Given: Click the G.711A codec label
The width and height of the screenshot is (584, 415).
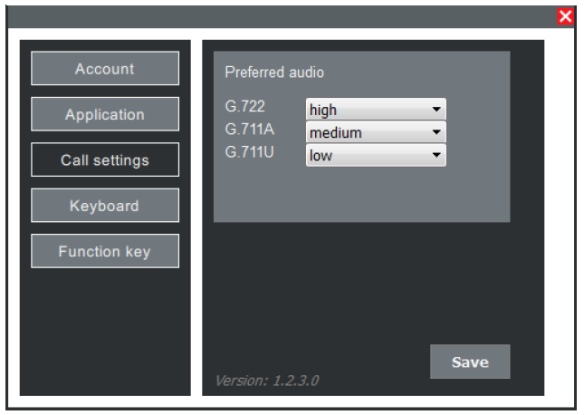Looking at the screenshot, I should (x=249, y=129).
